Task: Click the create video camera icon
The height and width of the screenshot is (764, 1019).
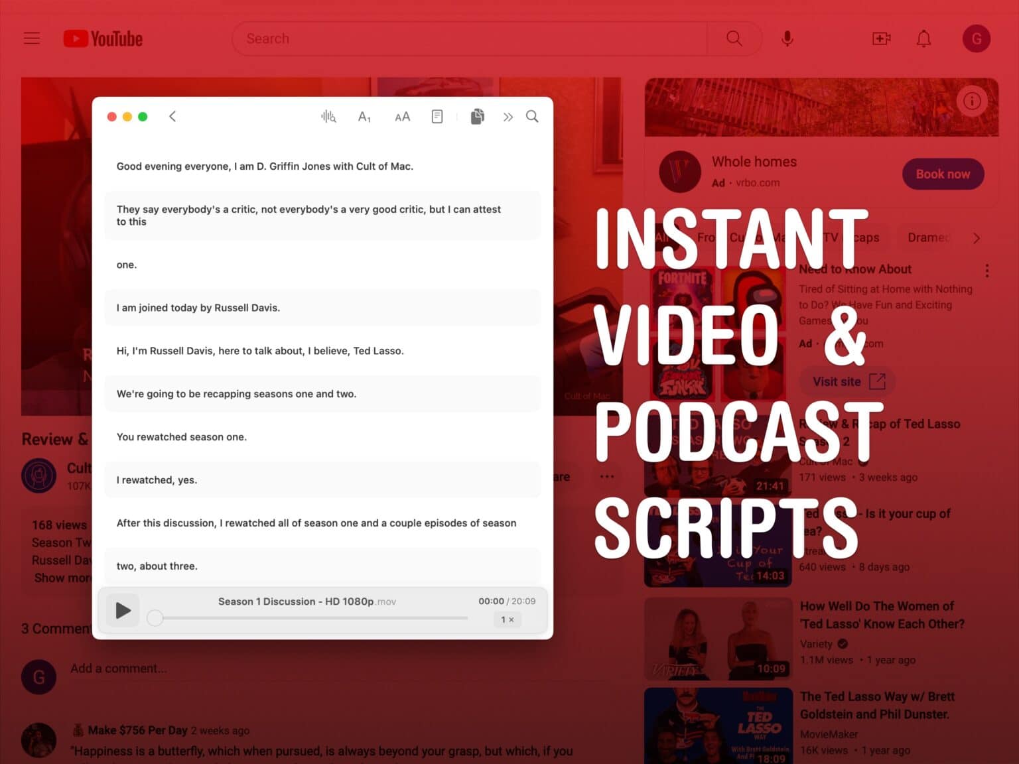Action: (881, 38)
